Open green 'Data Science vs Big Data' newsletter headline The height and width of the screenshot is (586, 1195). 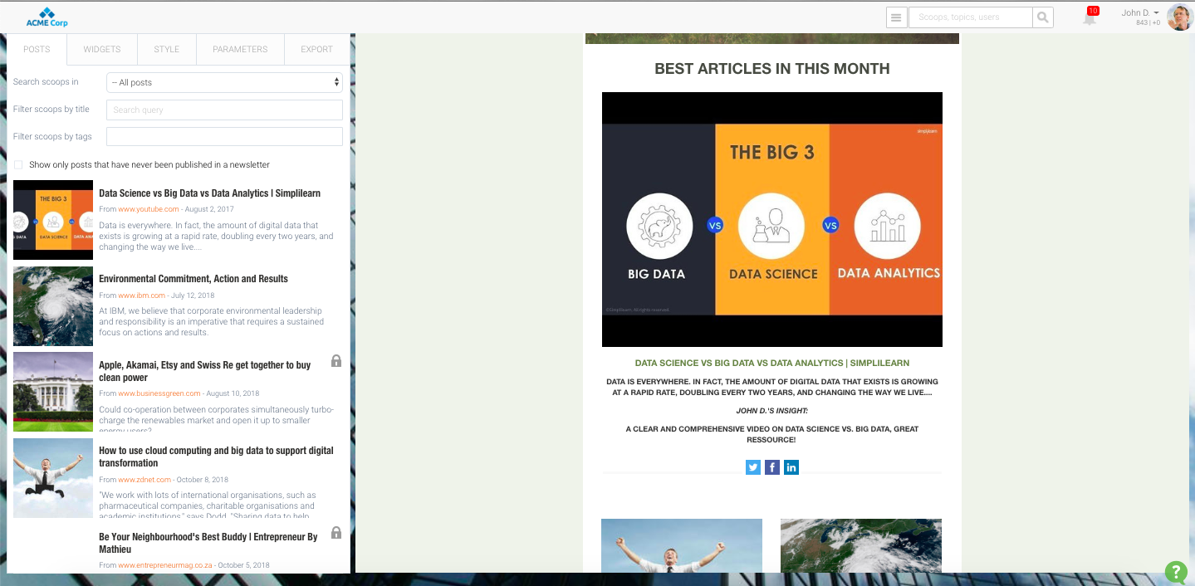point(772,363)
